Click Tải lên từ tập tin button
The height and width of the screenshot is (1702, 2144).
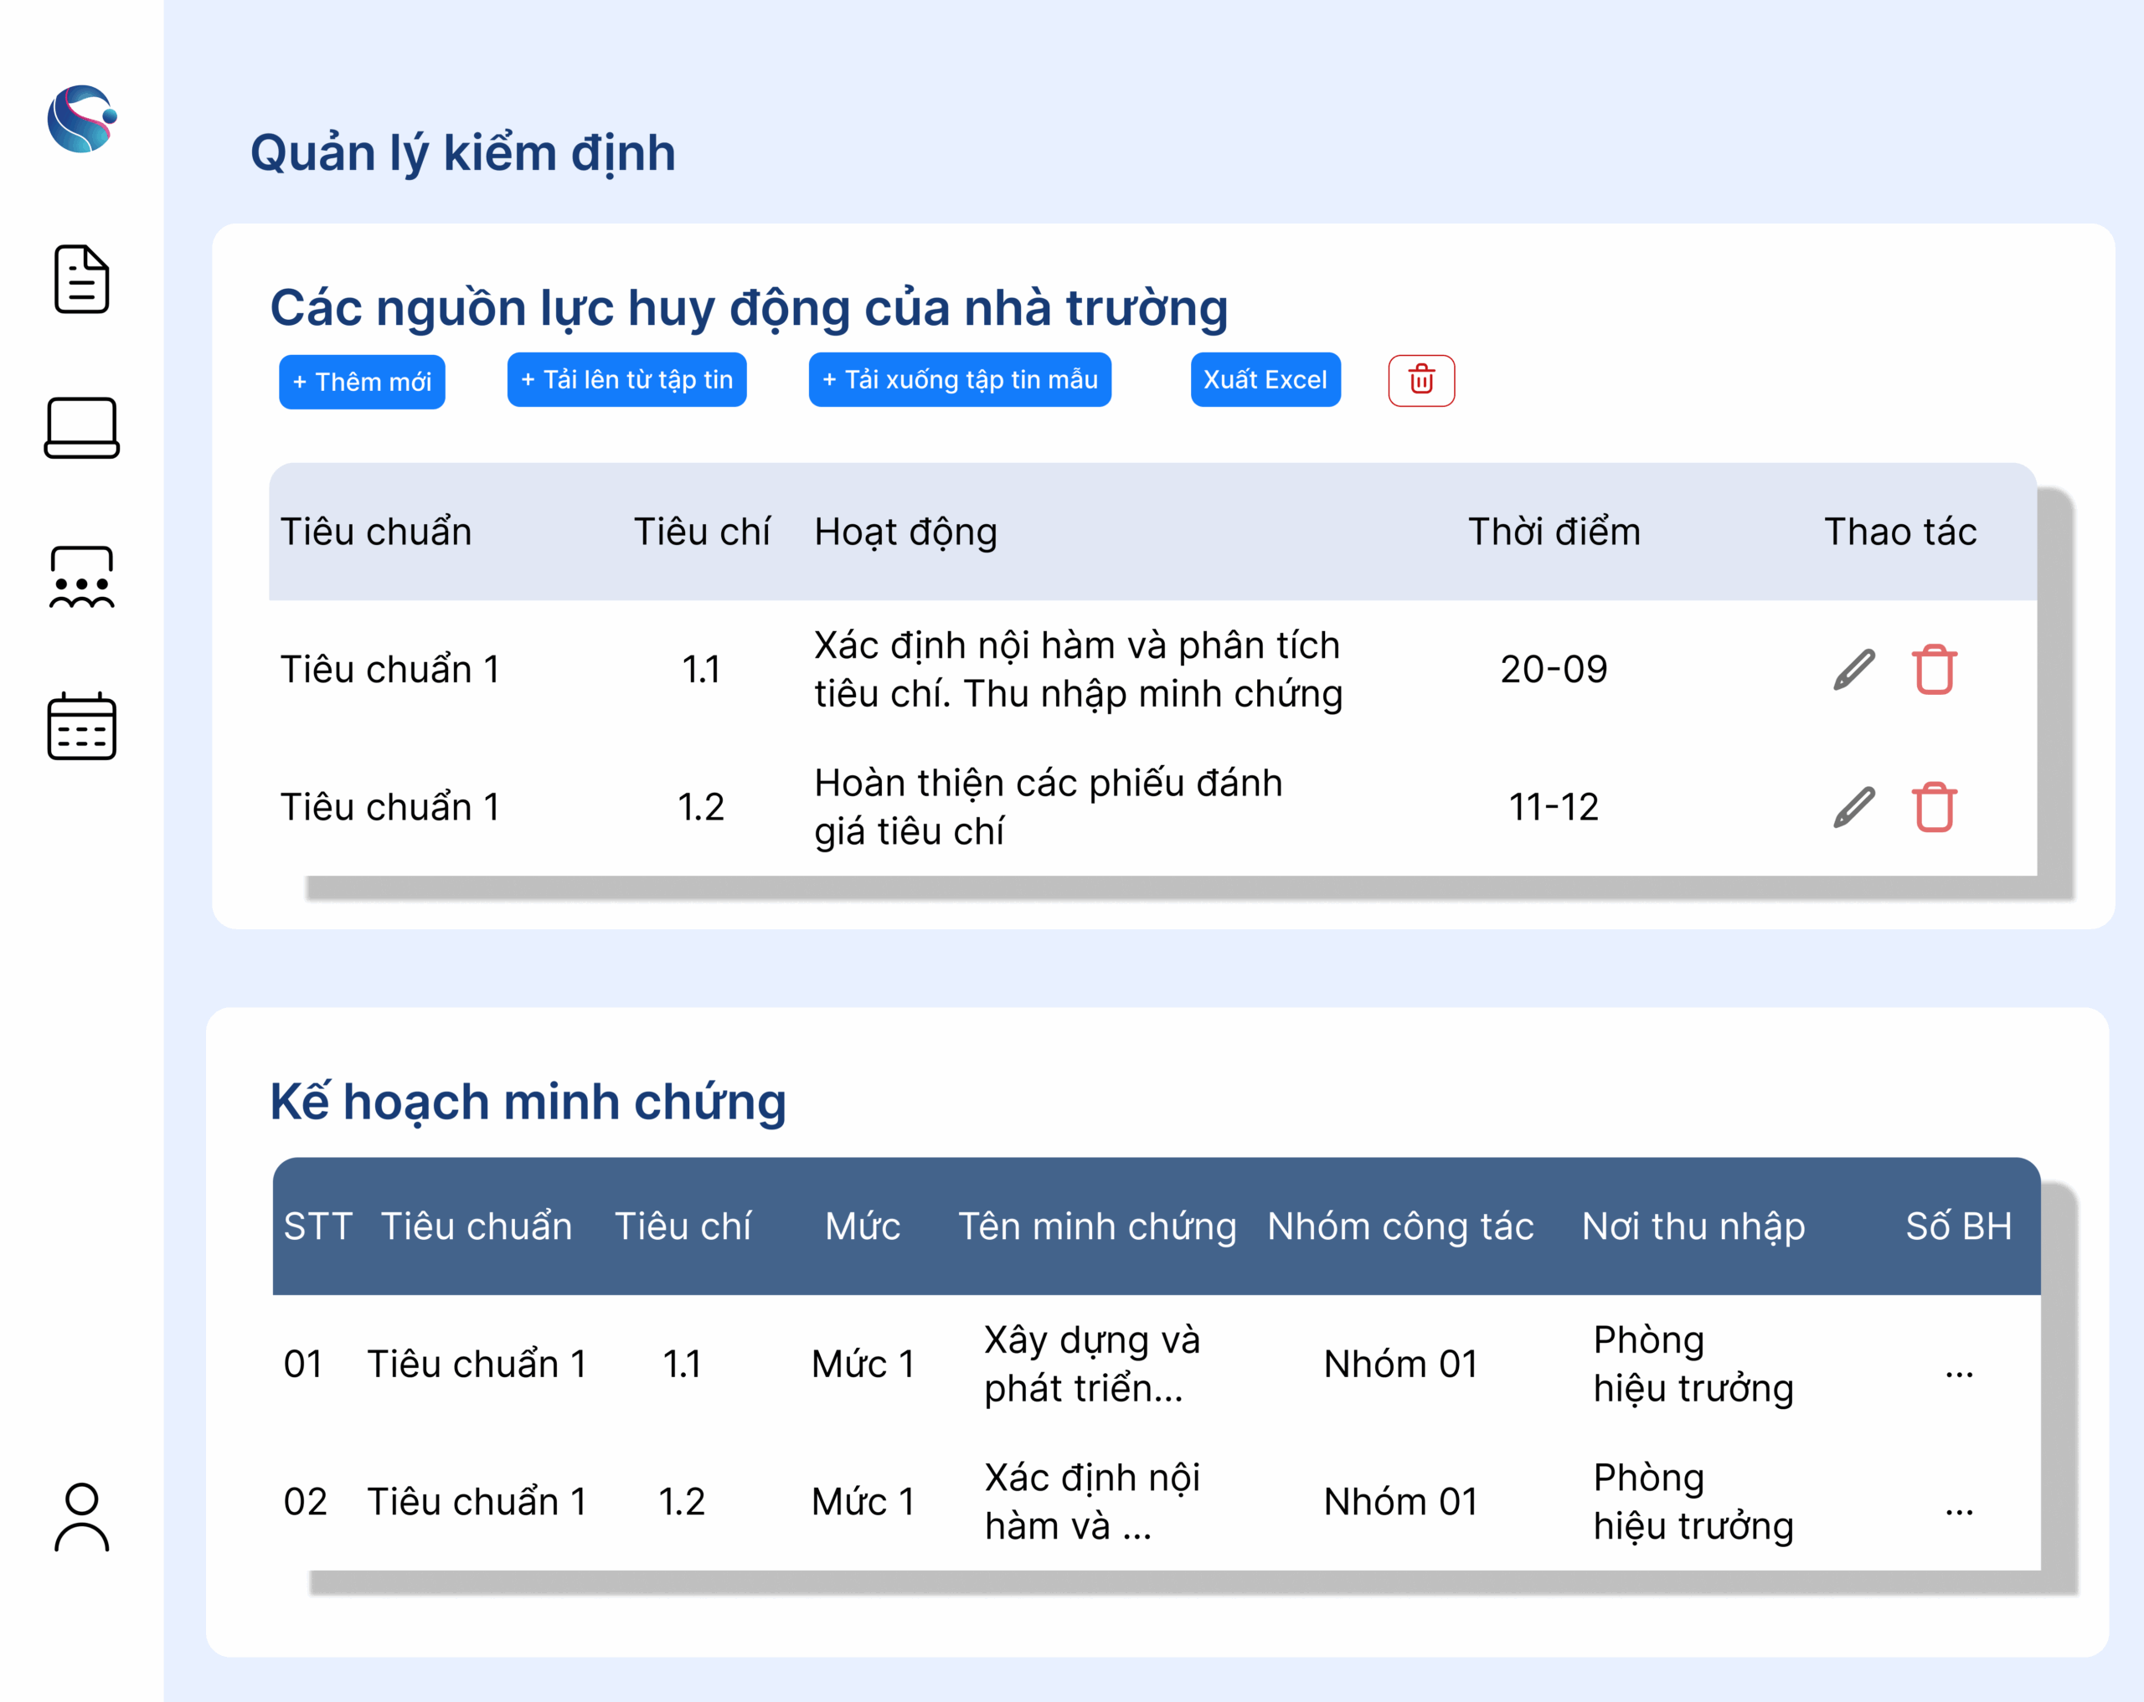point(626,380)
